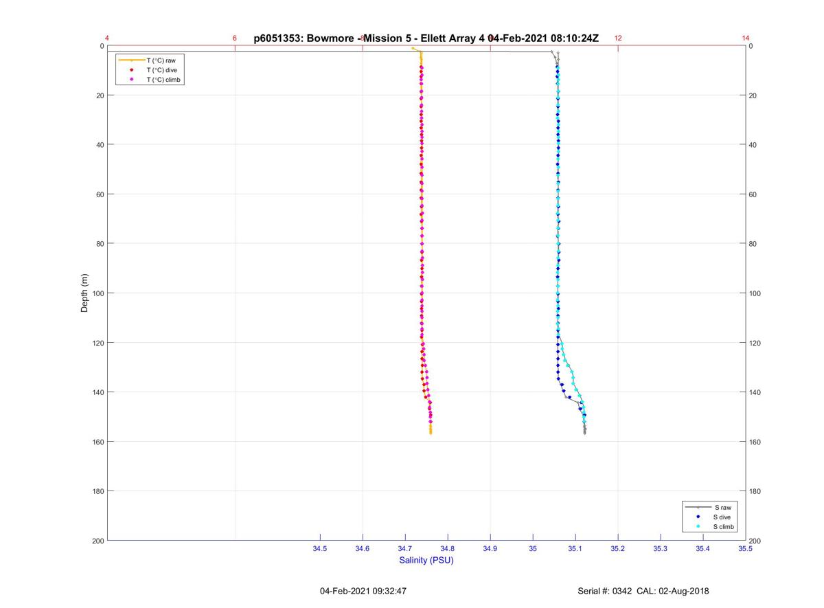The image size is (824, 608).
Task: Click the 200 tick on left depth axis
Action: (x=98, y=541)
